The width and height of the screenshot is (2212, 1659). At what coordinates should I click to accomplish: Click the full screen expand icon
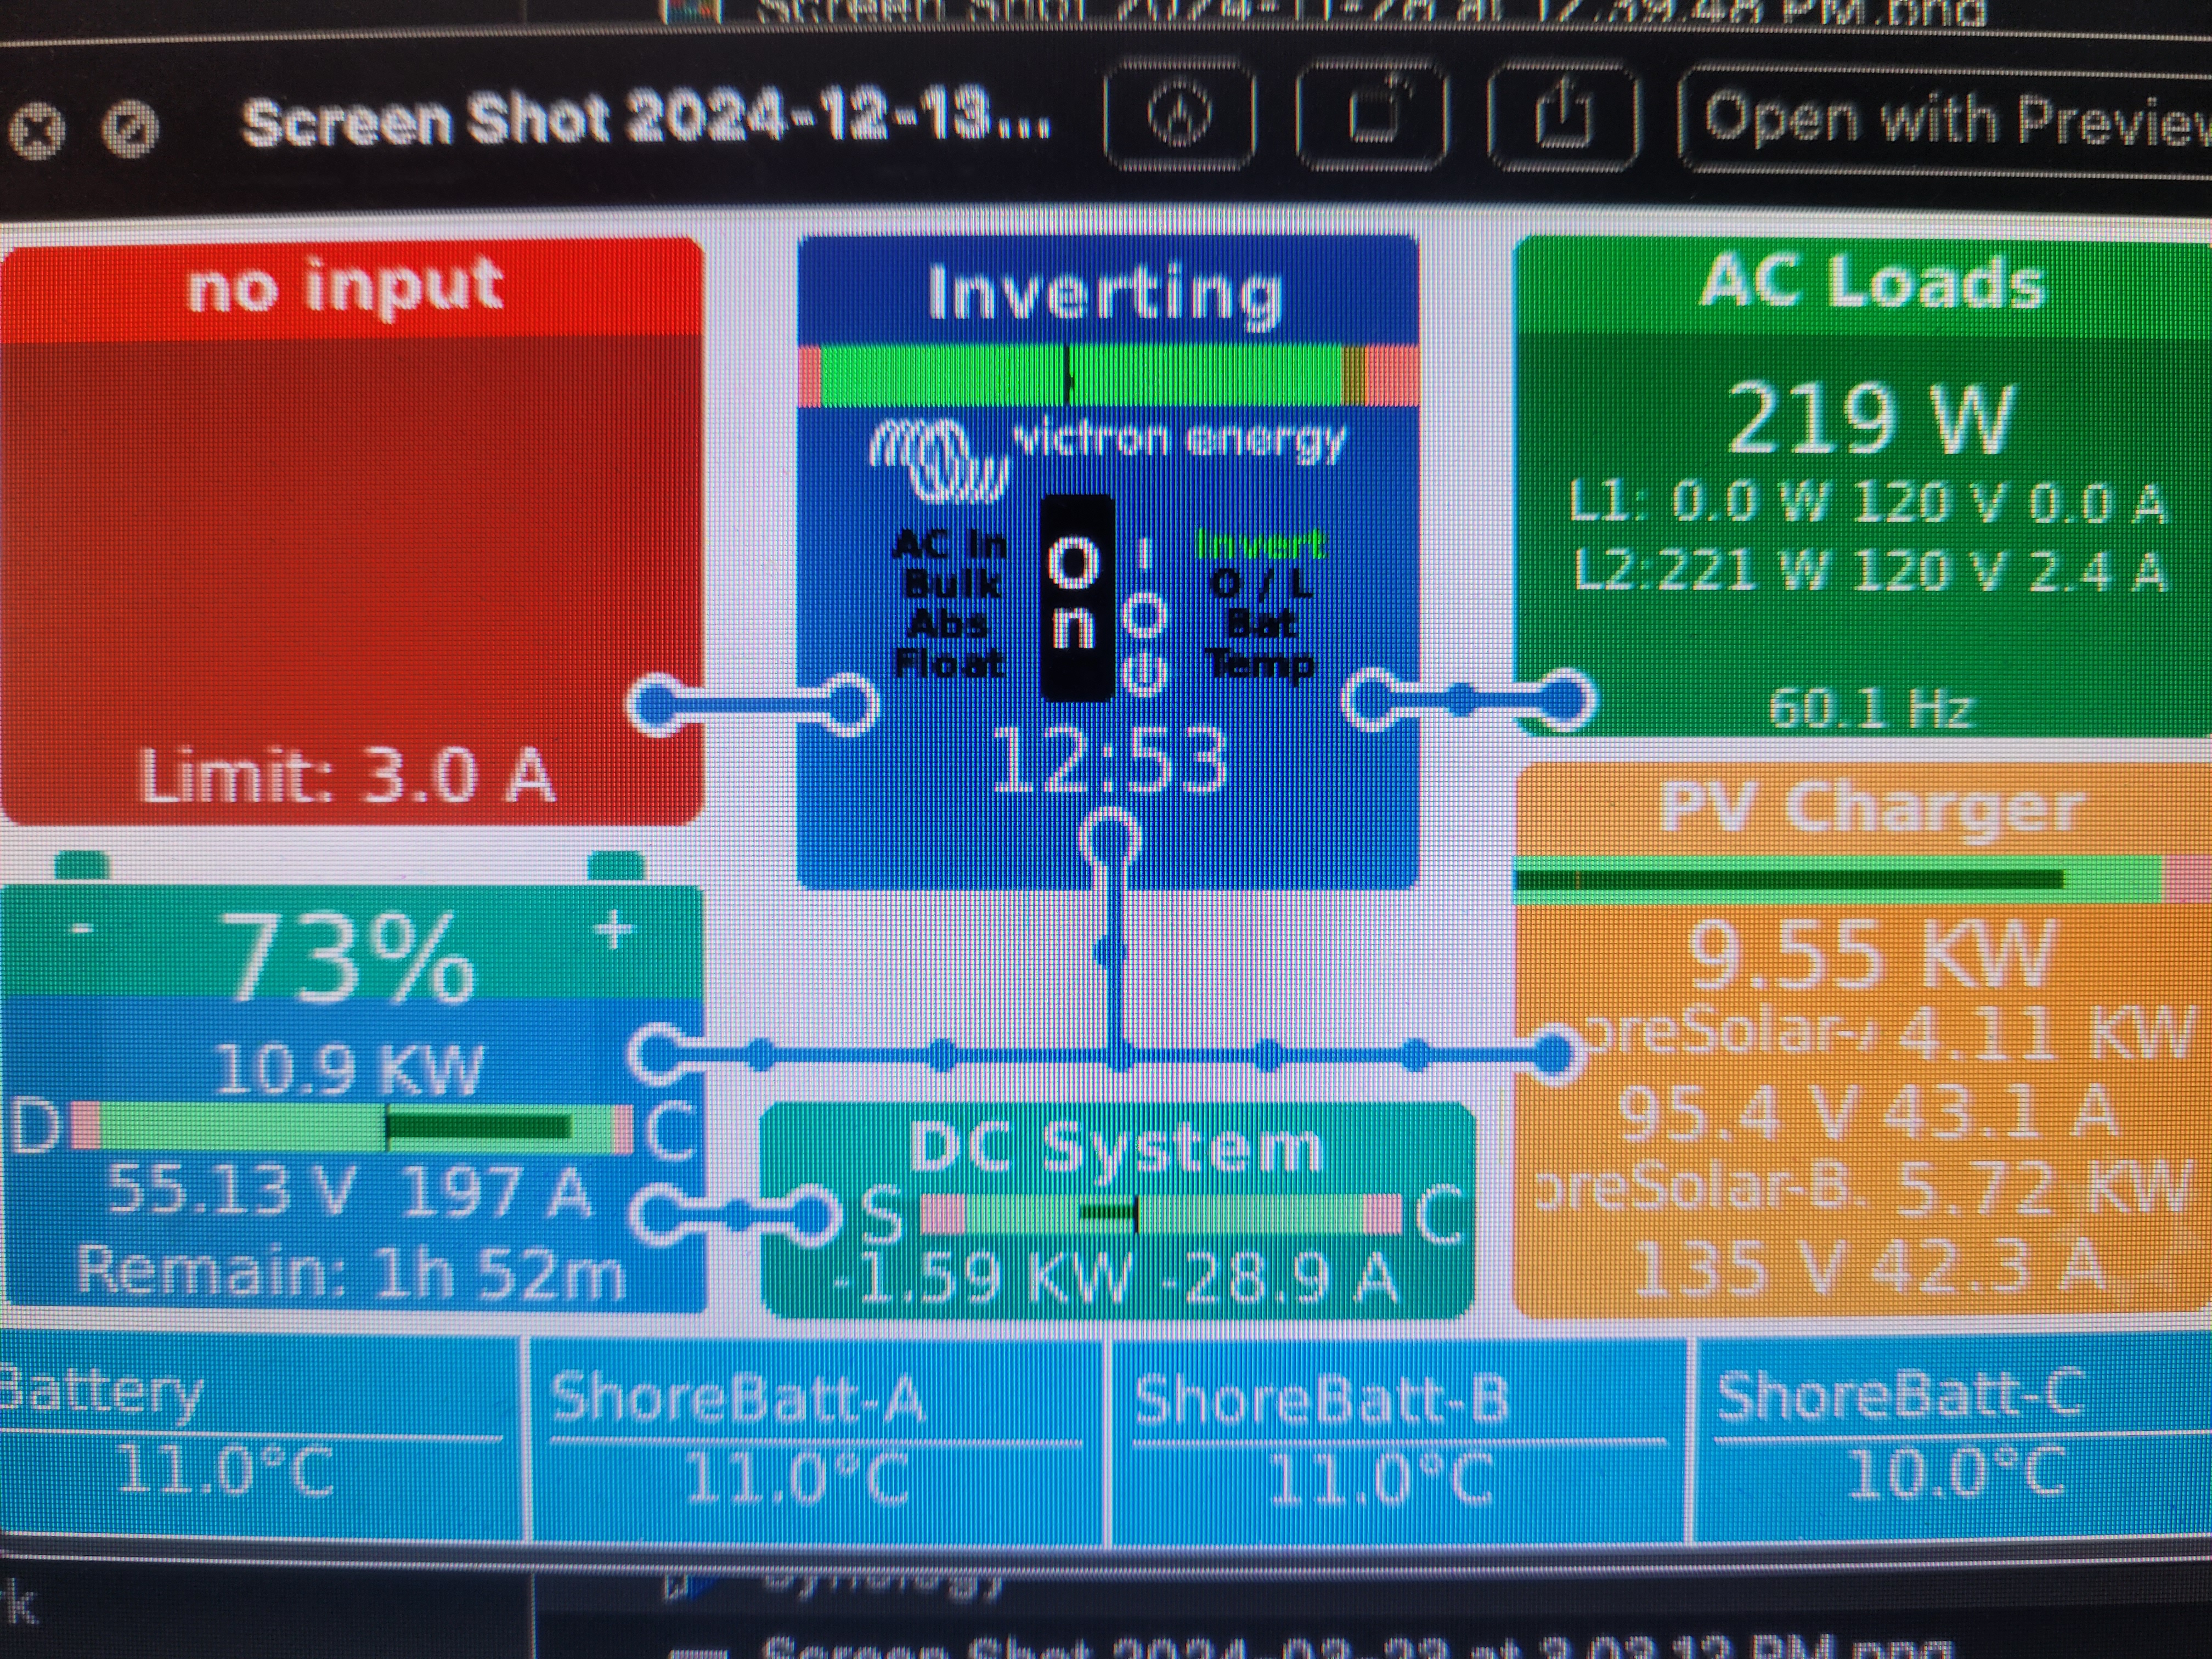(x=131, y=130)
